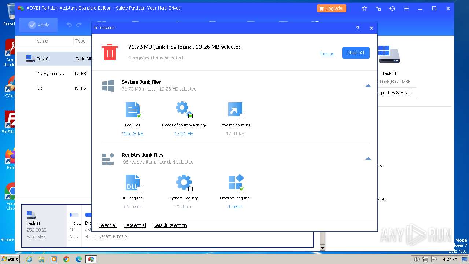Click Rescan link

[x=327, y=54]
